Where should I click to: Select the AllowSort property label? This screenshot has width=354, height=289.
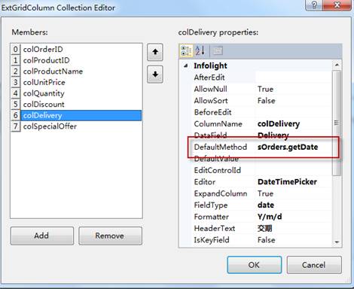point(211,101)
